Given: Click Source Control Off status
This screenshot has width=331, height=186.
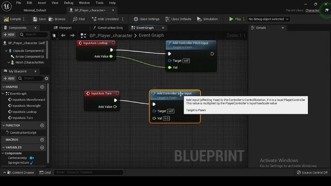Looking at the screenshot, I should [x=312, y=173].
